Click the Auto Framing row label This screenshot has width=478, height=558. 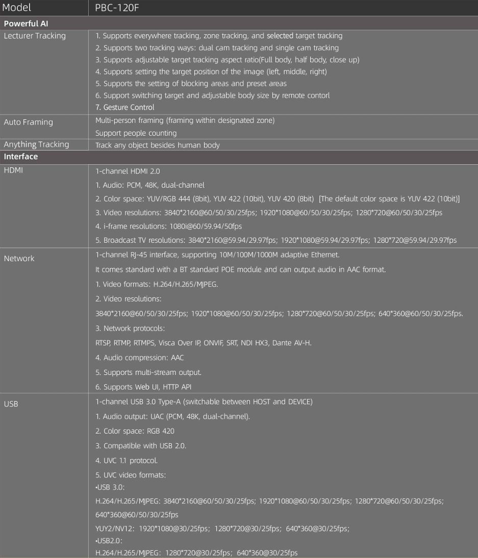pyautogui.click(x=29, y=122)
